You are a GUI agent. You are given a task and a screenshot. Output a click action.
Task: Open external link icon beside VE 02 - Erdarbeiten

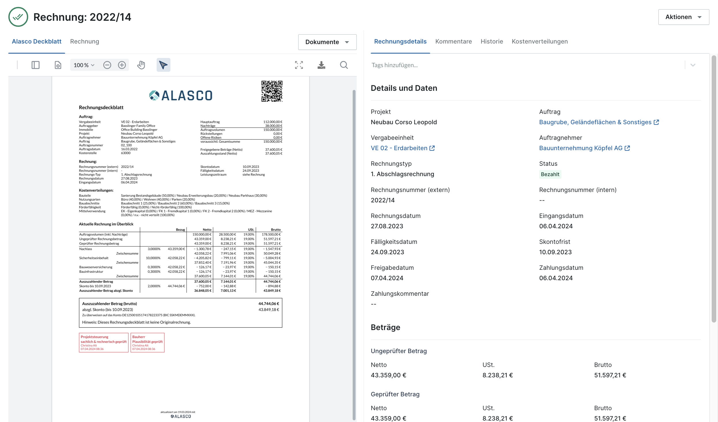tap(432, 148)
